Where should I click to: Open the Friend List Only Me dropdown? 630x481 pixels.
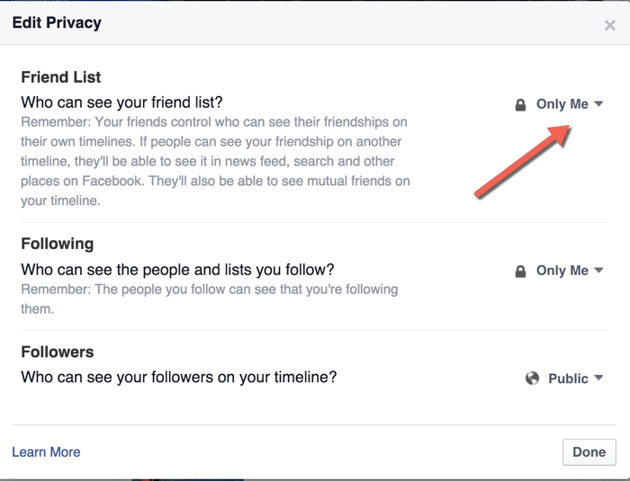559,104
